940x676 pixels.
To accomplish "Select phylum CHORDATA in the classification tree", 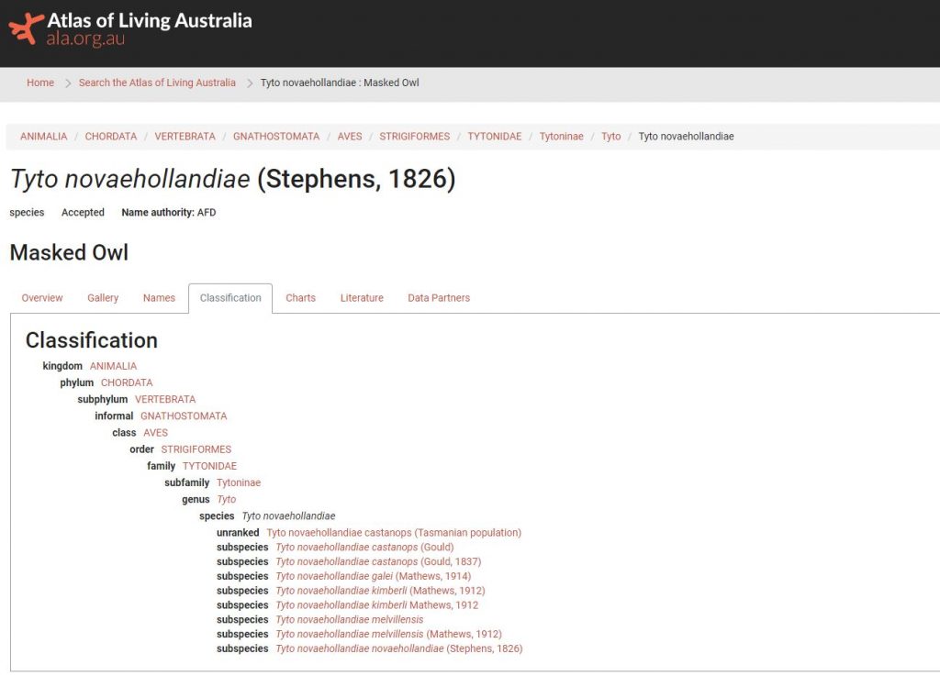I will pyautogui.click(x=127, y=382).
